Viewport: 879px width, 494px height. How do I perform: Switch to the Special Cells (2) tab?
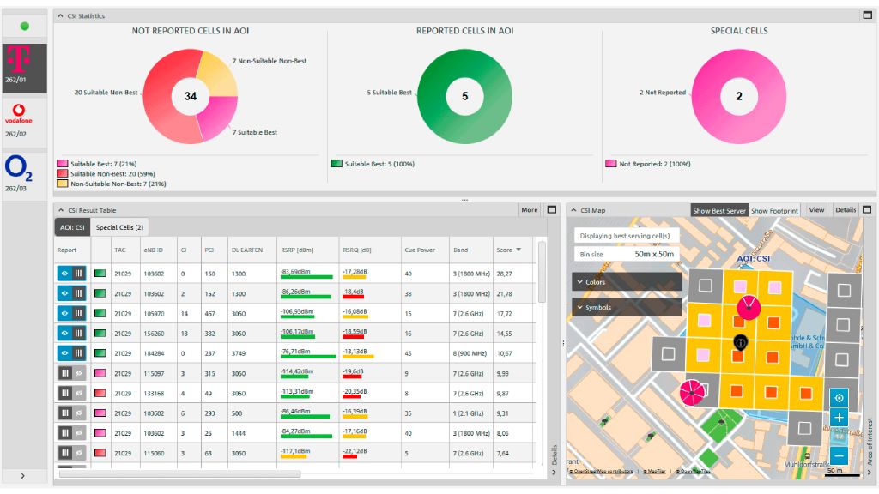(120, 227)
